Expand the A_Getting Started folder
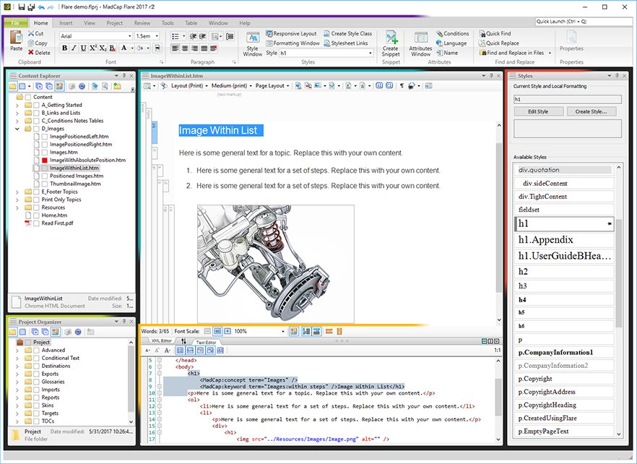The width and height of the screenshot is (637, 464). pos(17,105)
